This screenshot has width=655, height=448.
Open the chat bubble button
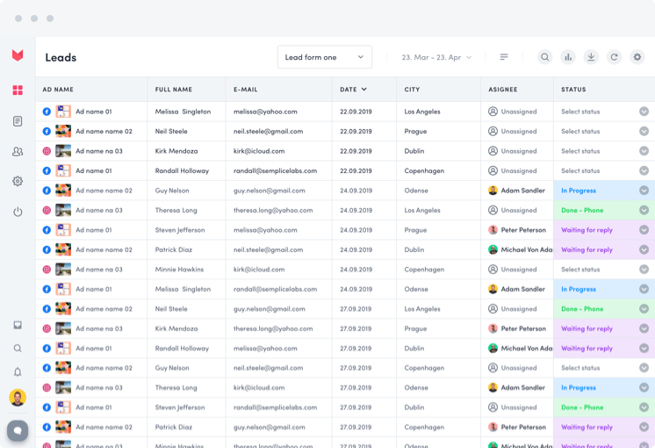tap(18, 430)
